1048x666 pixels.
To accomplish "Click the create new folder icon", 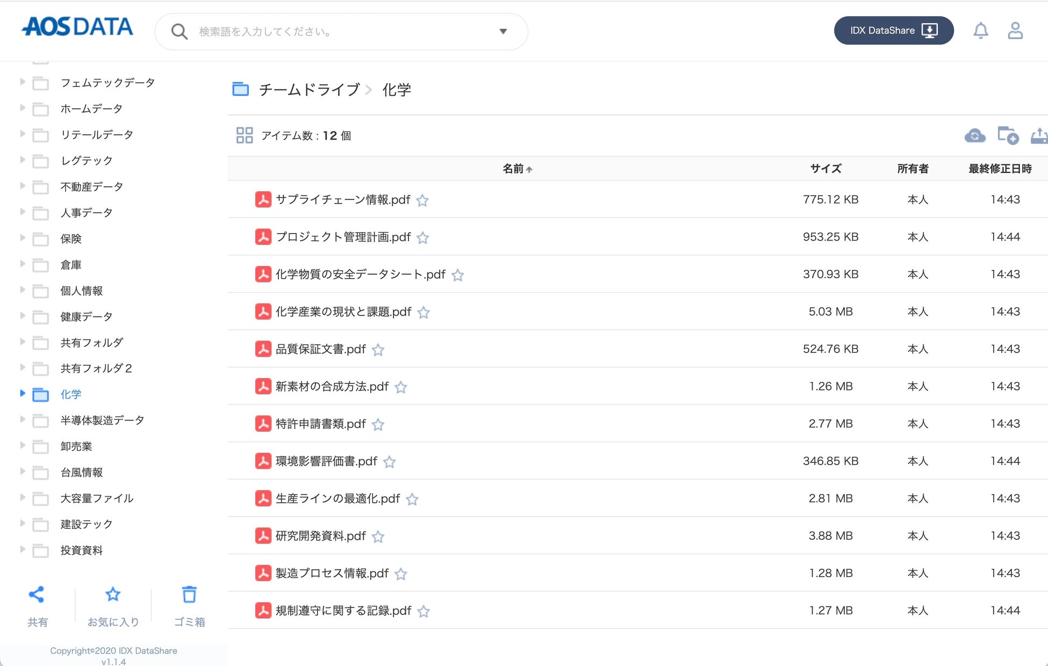I will [x=1007, y=135].
